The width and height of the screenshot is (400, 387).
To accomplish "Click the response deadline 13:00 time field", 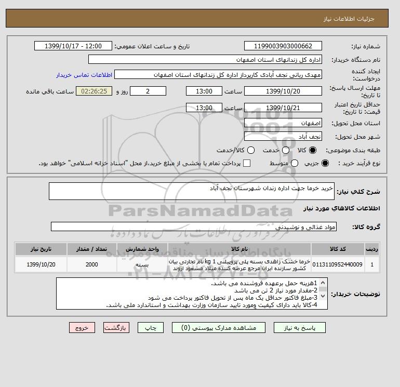I will 204,91.
